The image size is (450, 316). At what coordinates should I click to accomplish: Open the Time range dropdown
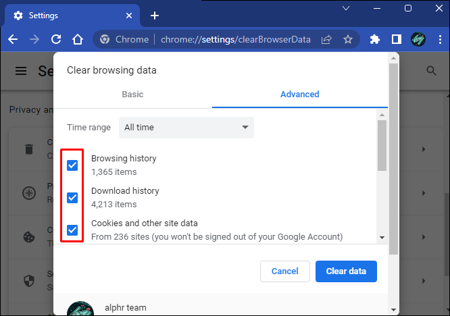(x=186, y=127)
